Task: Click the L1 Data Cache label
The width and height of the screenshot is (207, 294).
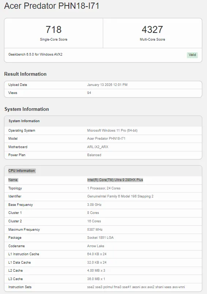Action: 19,263
